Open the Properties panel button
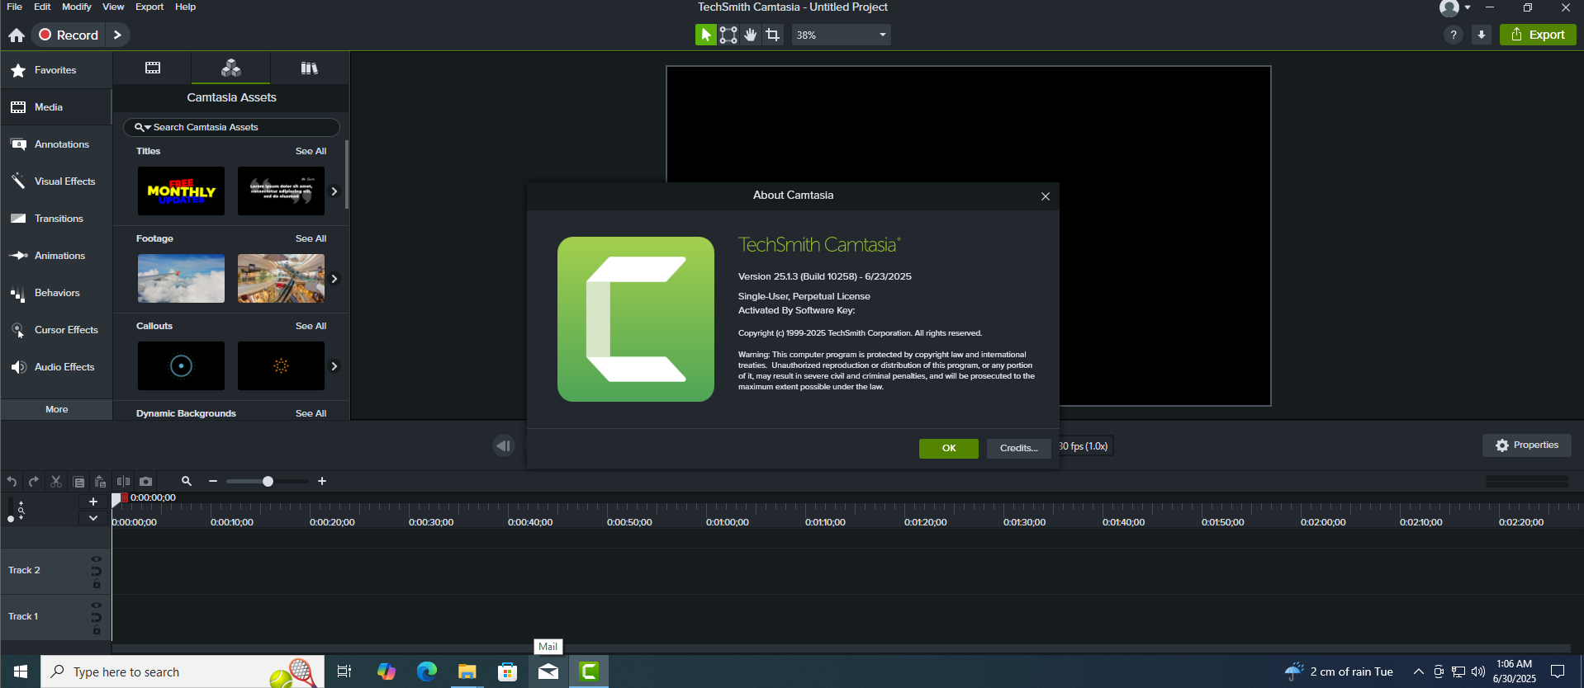The height and width of the screenshot is (688, 1584). coord(1527,445)
